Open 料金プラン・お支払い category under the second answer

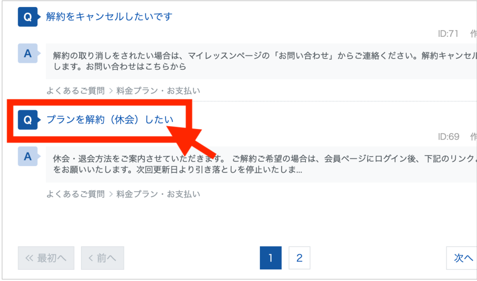point(158,194)
